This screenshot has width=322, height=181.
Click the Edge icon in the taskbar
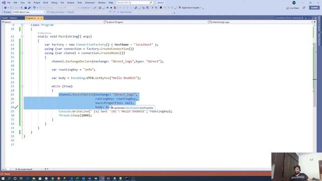point(28,178)
